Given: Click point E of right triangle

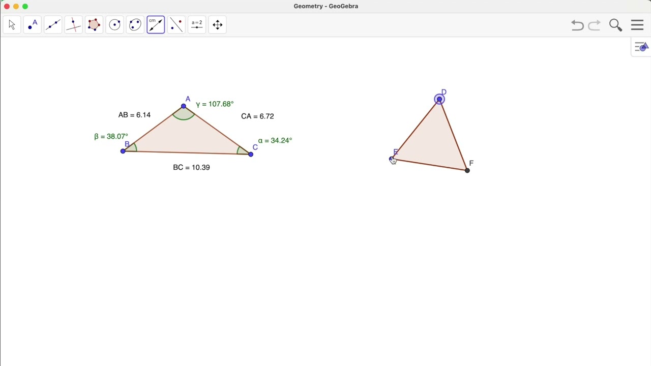Looking at the screenshot, I should click(391, 159).
